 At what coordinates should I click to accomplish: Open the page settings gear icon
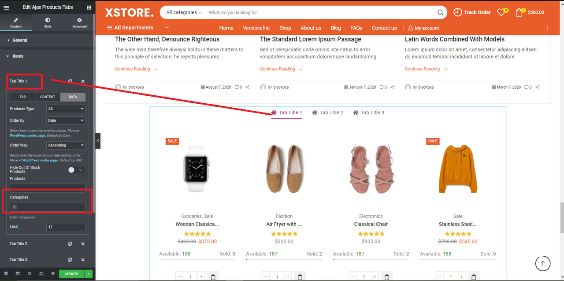click(6, 274)
